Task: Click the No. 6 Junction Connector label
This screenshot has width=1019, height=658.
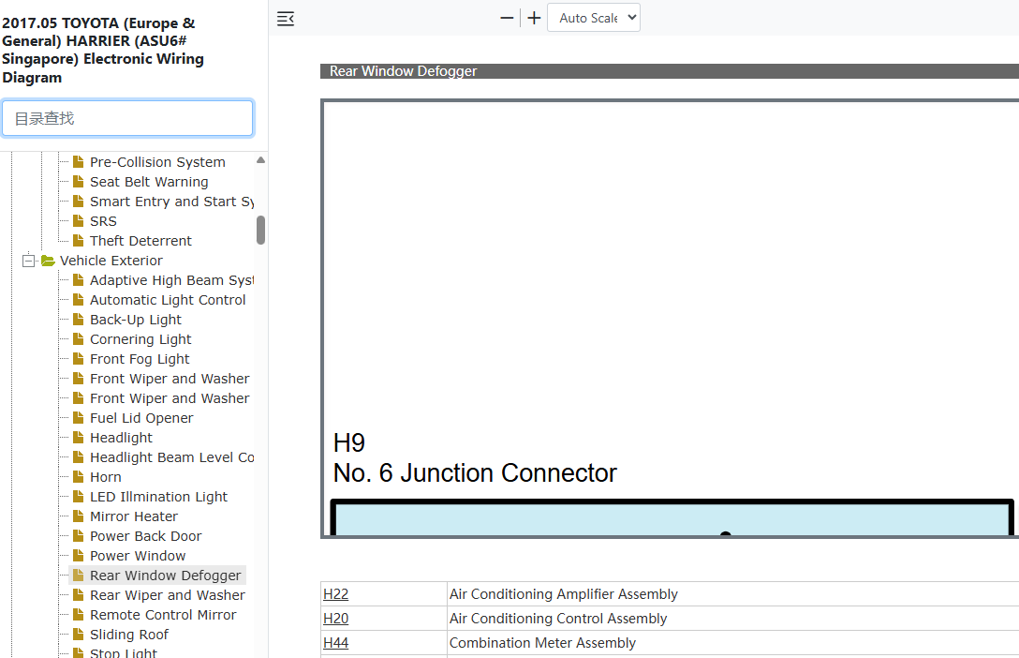Action: click(x=475, y=472)
